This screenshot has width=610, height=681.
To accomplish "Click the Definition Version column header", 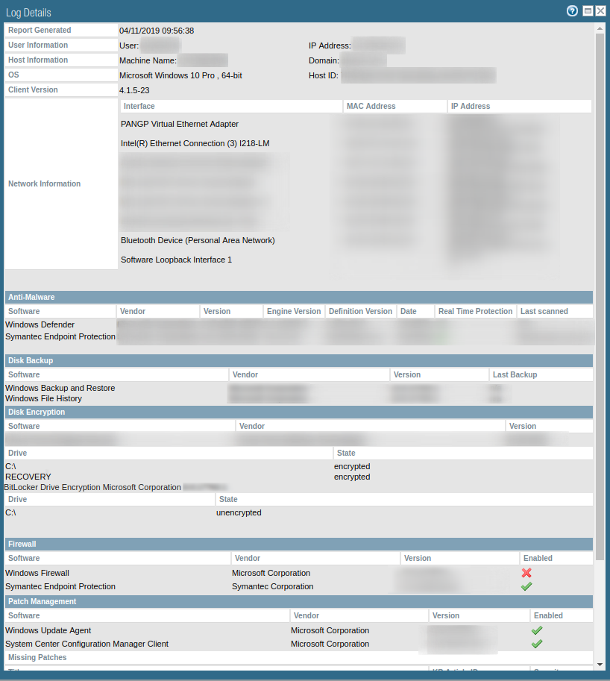I will [360, 311].
